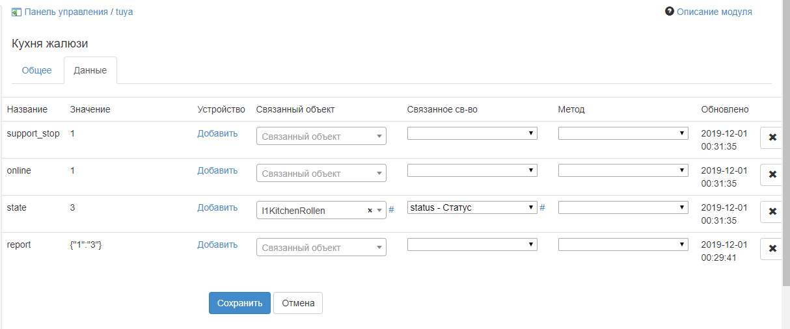The image size is (790, 329).
Task: Clear l1KitchenRollen selection with small x
Action: [x=370, y=211]
